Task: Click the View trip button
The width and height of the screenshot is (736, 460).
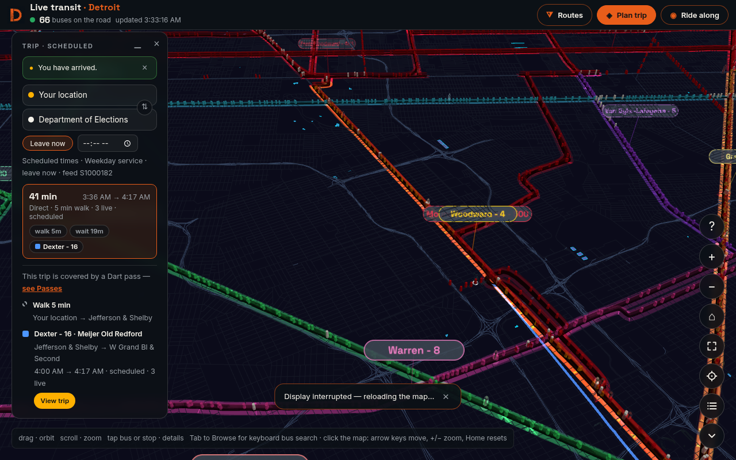Action: [x=55, y=401]
